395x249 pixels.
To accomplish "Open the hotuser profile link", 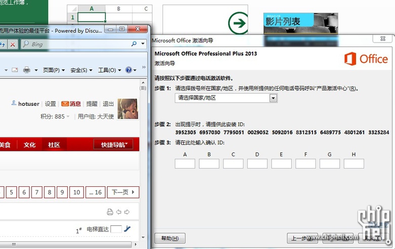I will pyautogui.click(x=28, y=104).
